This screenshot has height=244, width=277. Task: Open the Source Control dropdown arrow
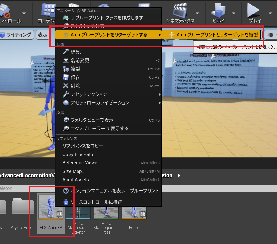[24, 13]
